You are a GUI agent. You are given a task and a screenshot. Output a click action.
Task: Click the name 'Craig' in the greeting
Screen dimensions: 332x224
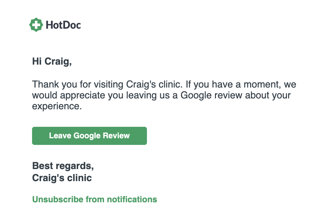pos(57,62)
